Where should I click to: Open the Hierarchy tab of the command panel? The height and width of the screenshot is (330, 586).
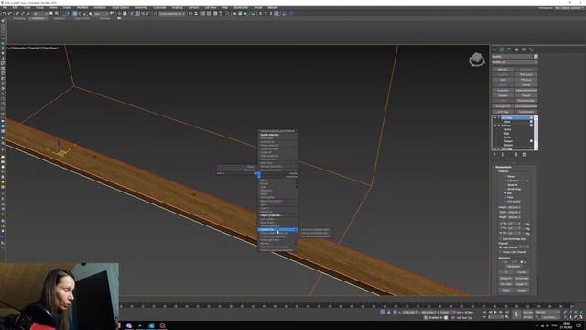click(x=509, y=49)
